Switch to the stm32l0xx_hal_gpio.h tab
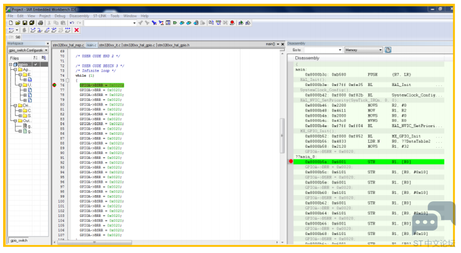 tap(173, 45)
